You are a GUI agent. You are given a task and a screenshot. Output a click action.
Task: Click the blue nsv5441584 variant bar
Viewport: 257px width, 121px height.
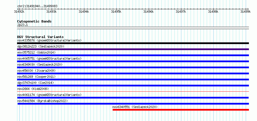(133, 104)
